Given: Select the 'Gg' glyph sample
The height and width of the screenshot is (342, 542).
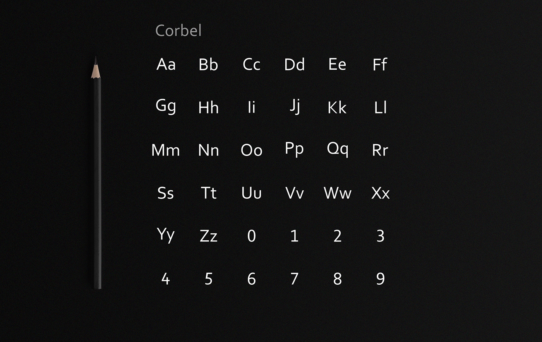Looking at the screenshot, I should click(x=166, y=106).
